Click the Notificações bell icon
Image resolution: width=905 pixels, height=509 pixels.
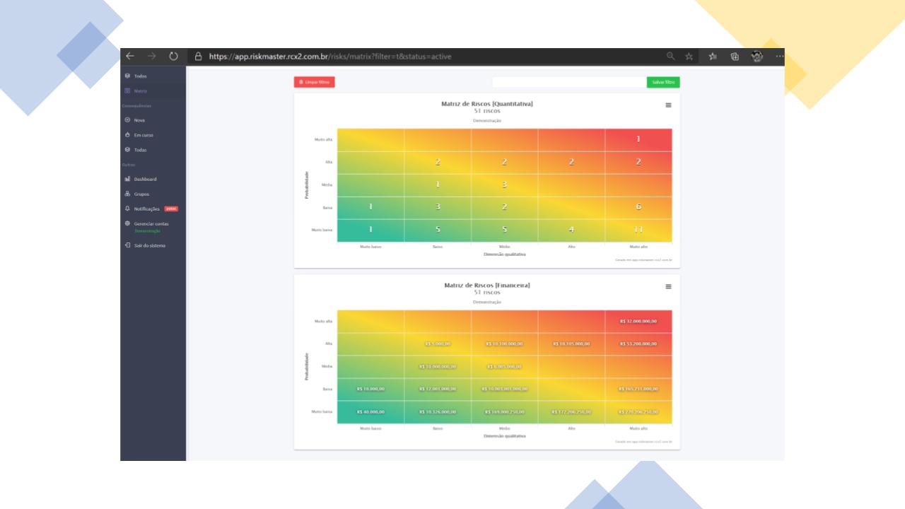coord(127,209)
